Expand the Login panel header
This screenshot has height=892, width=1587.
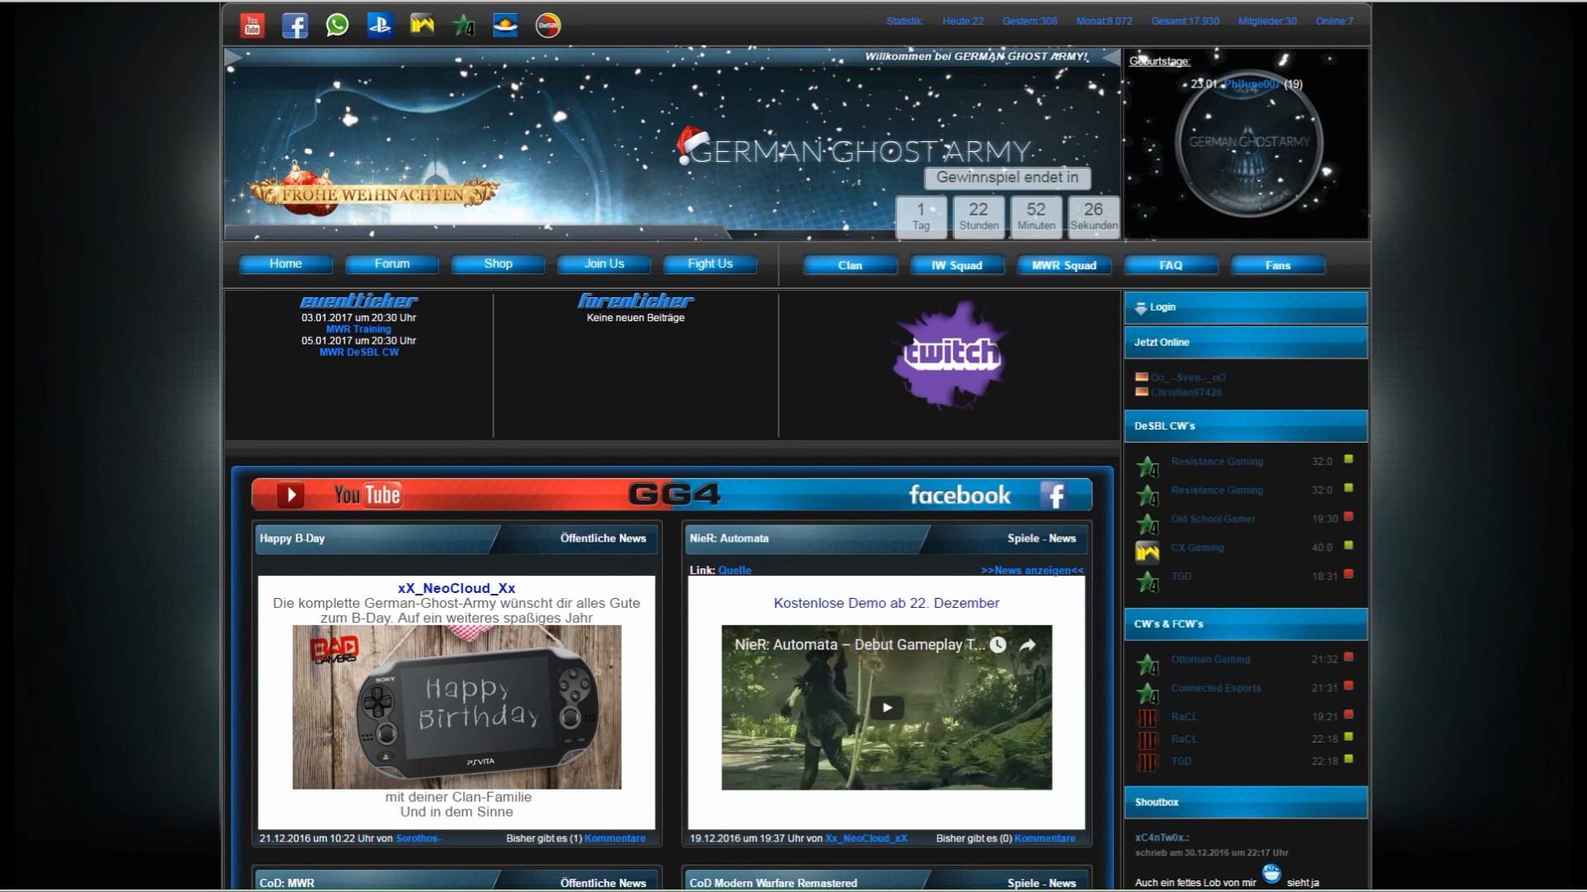click(x=1246, y=308)
